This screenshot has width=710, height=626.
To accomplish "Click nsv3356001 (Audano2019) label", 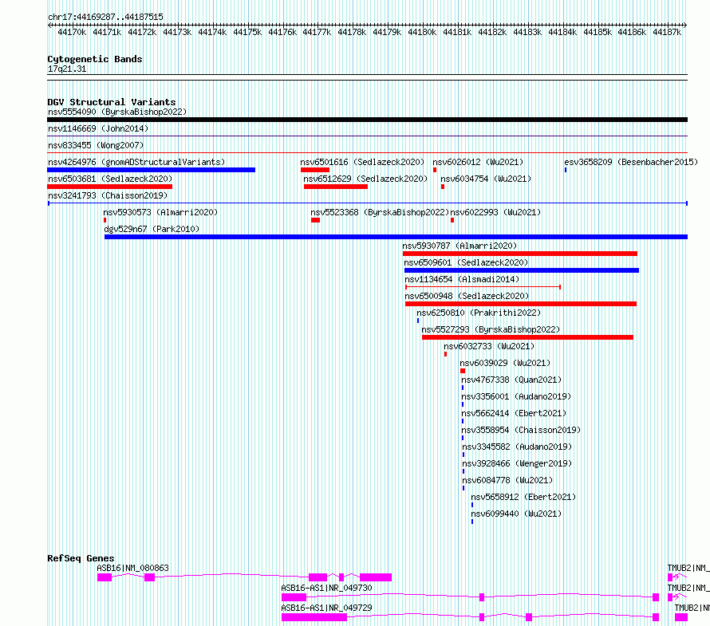I will [x=516, y=396].
